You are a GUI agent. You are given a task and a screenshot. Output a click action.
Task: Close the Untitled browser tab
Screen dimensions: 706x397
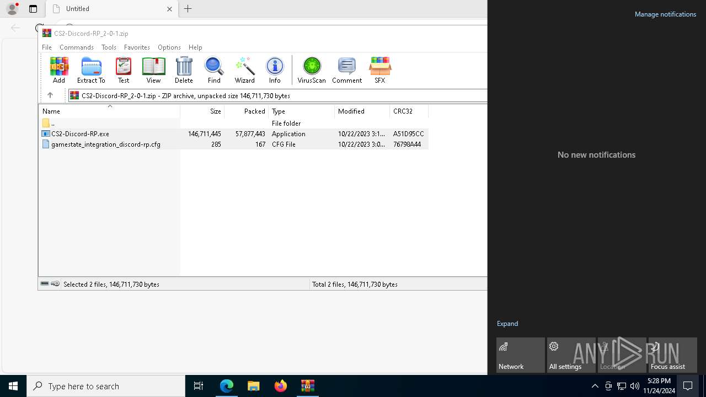[x=169, y=9]
